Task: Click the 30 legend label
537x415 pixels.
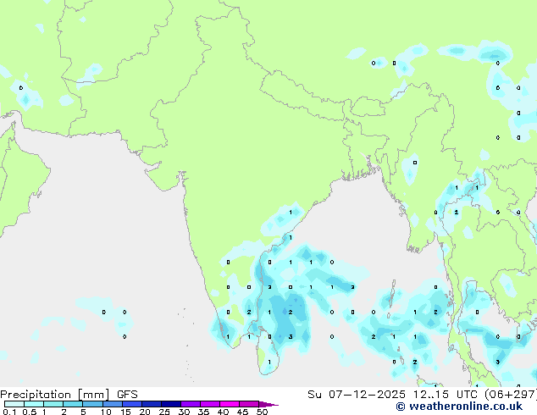Action: click(185, 412)
